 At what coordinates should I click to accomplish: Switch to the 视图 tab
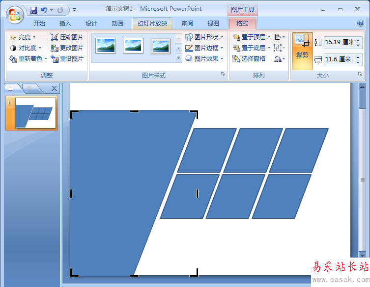tap(213, 24)
